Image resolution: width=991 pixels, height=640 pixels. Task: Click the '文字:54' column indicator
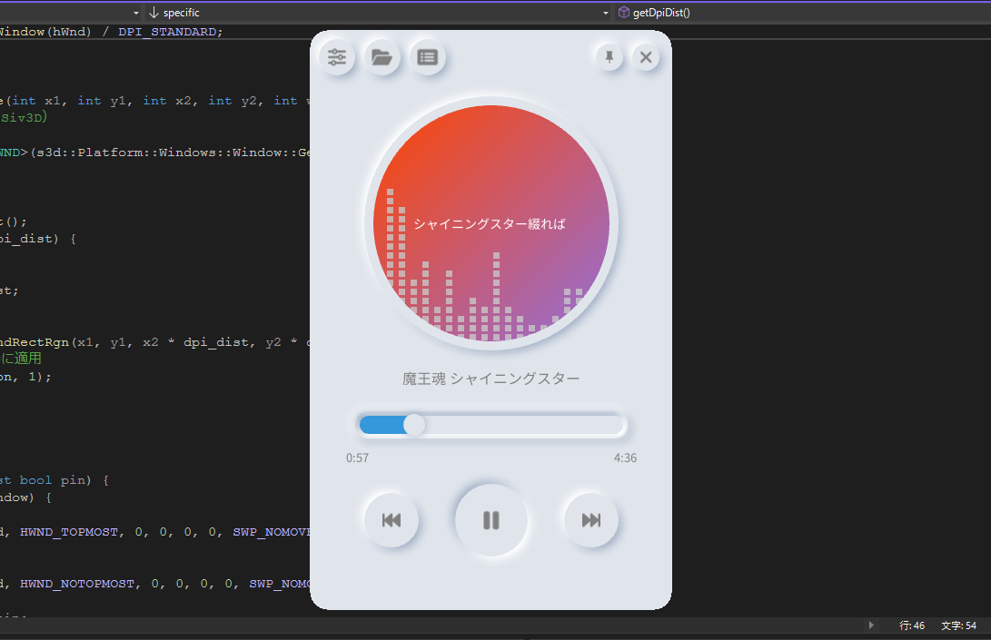click(958, 625)
